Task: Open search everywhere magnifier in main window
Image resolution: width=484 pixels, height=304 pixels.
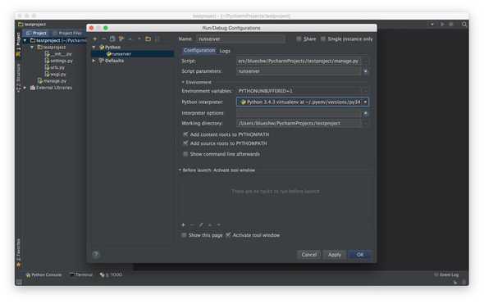Action: tap(464, 24)
